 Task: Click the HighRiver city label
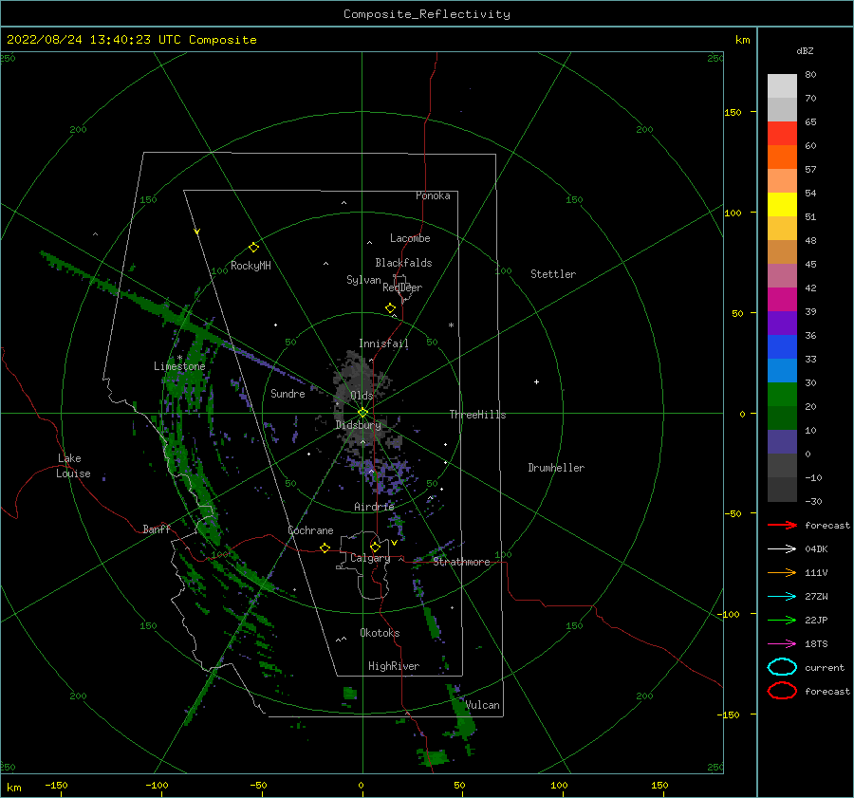click(x=394, y=667)
